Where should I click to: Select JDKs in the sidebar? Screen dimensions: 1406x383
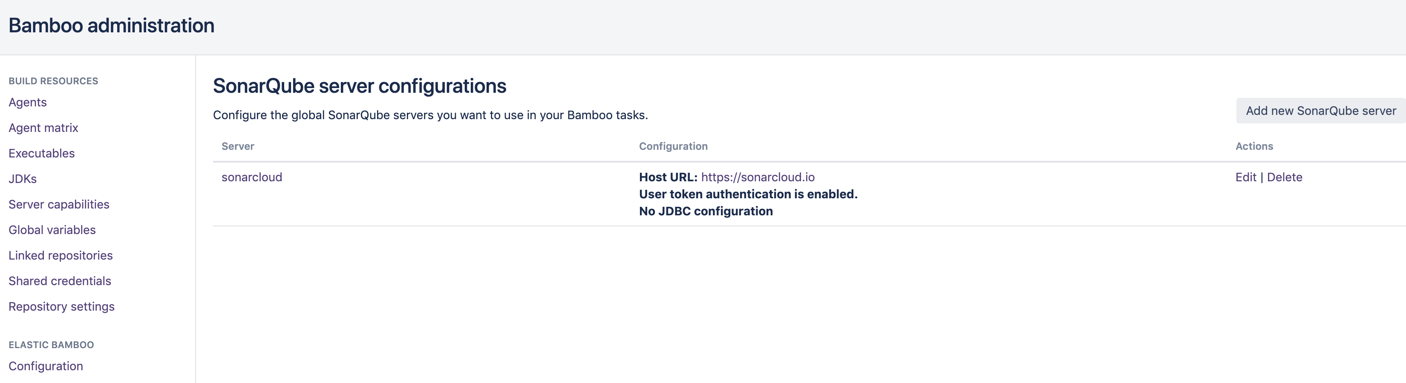click(23, 179)
